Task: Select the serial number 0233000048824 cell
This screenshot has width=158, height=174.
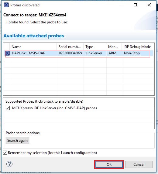Action: (x=70, y=53)
